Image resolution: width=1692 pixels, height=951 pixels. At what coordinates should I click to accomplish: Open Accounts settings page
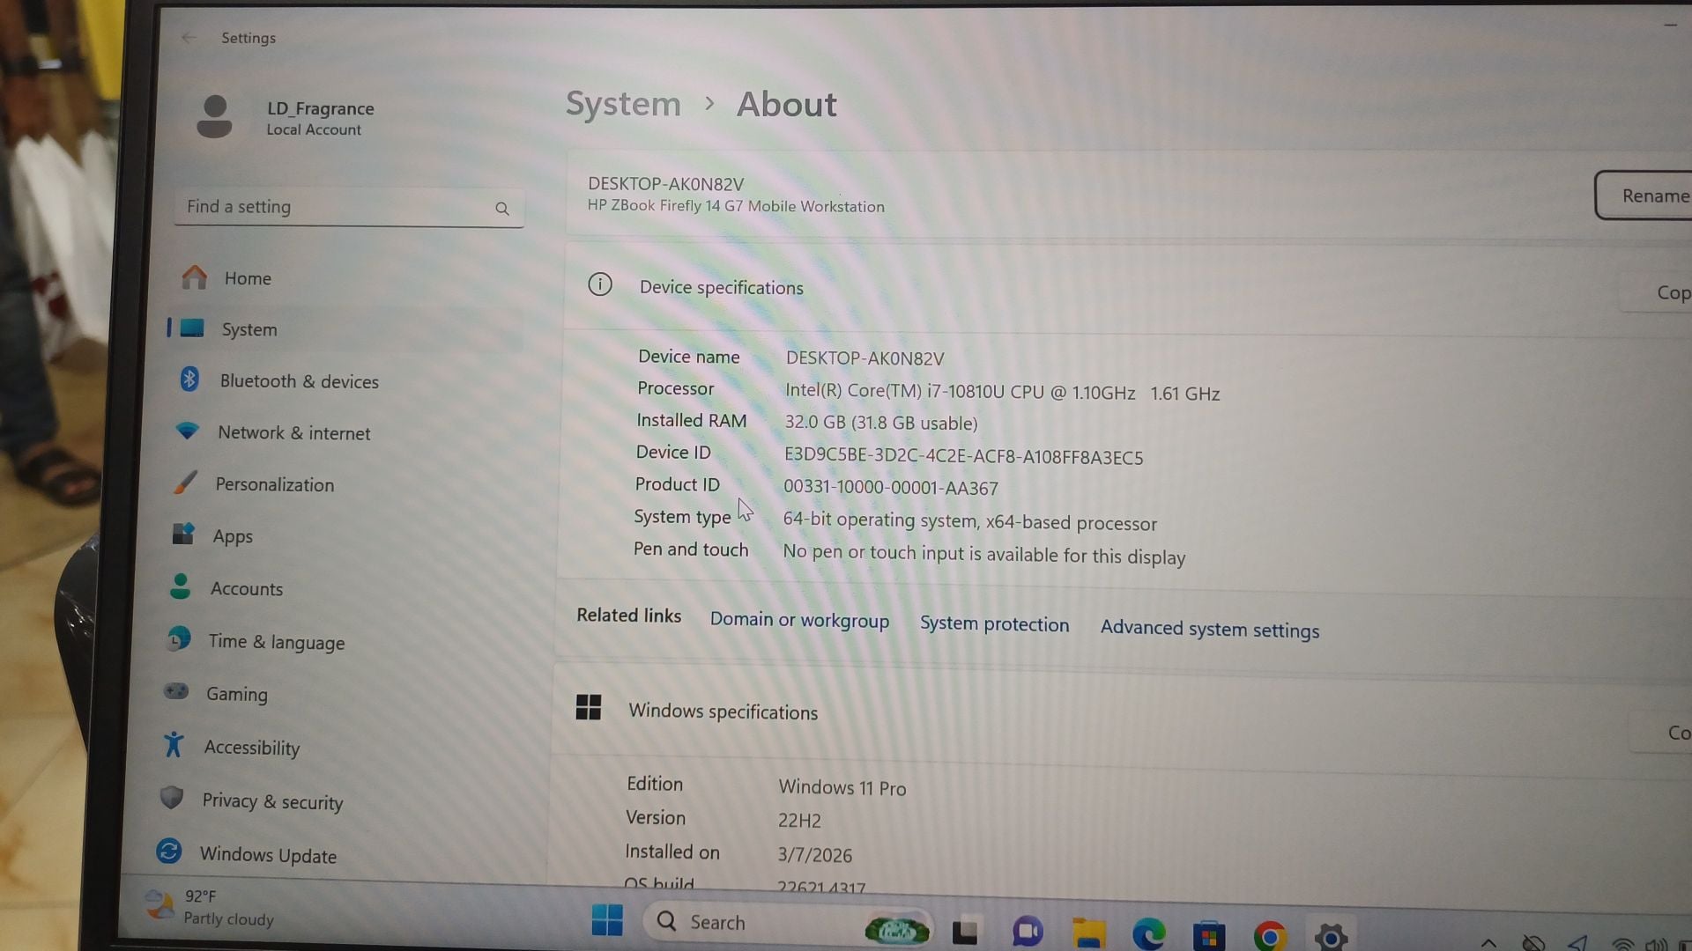pos(338,588)
